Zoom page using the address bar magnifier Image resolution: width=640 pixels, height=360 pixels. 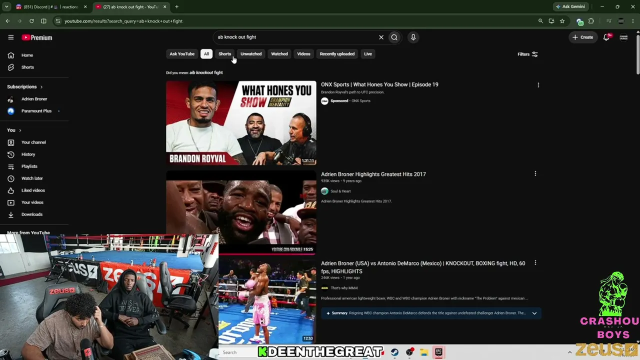540,21
